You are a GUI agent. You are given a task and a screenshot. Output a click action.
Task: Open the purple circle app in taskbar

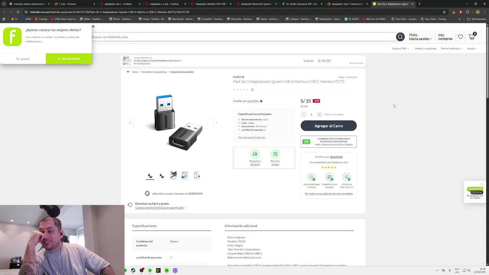click(x=175, y=270)
